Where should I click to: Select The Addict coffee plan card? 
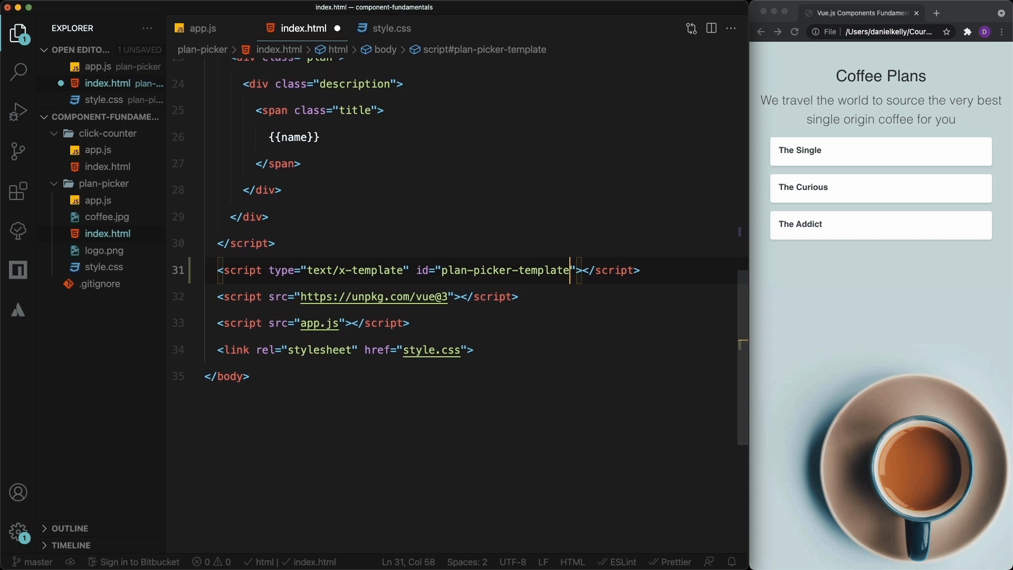pos(881,225)
